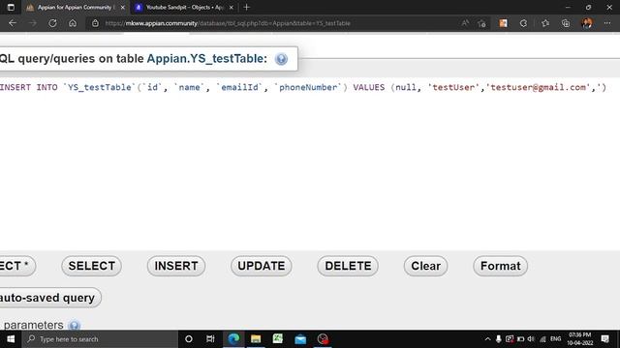This screenshot has width=620, height=348.
Task: Open Microsoft Edge from taskbar
Action: click(233, 339)
